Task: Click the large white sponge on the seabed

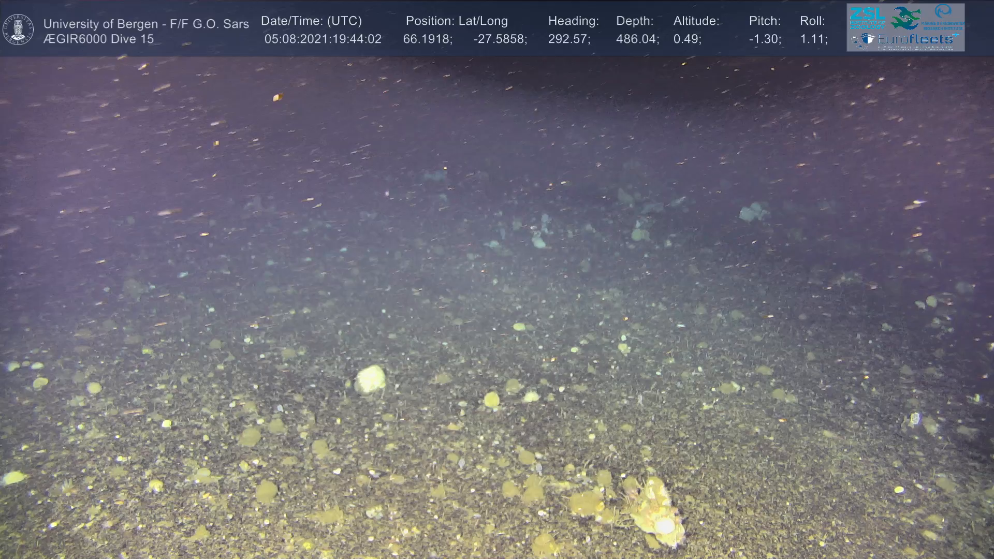Action: coord(371,379)
